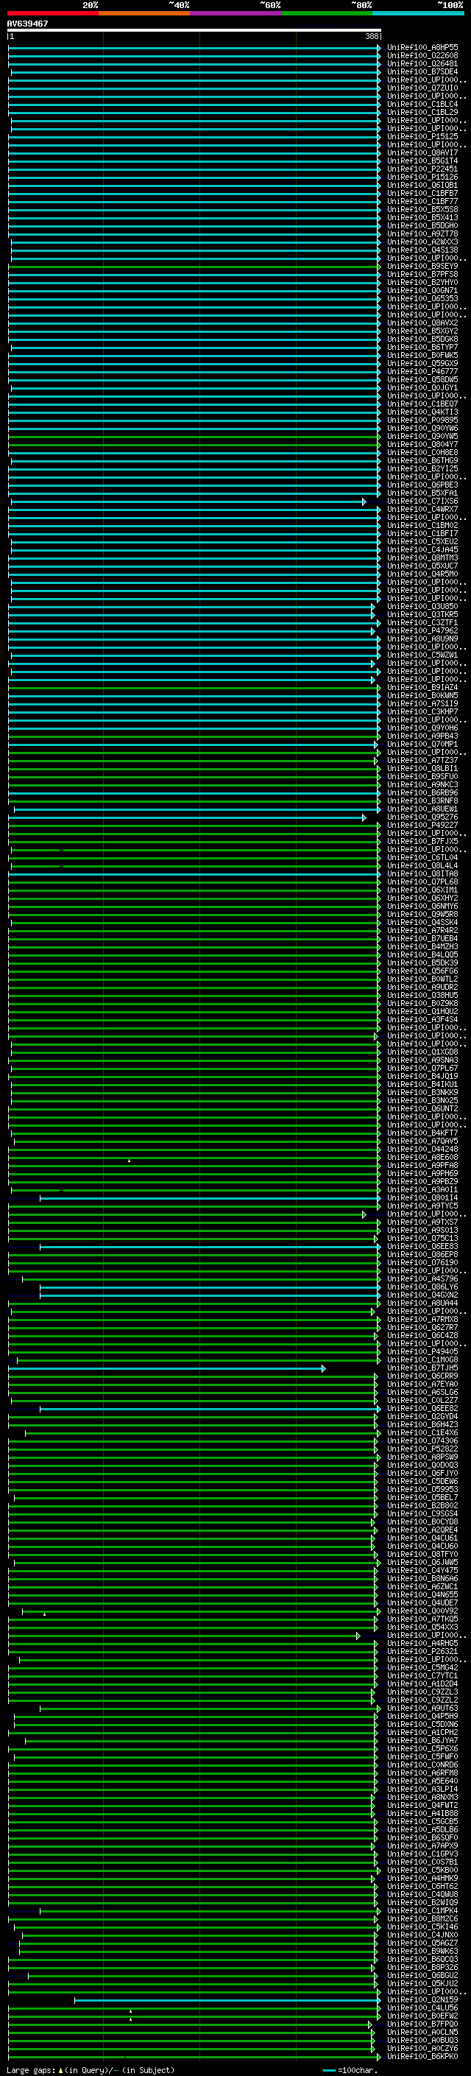Click the UniRef100_P52822 hit label
The height and width of the screenshot is (2076, 471).
(x=422, y=1449)
